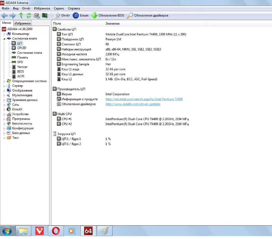The height and width of the screenshot is (239, 272).
Task: Open the Сервис menu
Action: coord(59,8)
